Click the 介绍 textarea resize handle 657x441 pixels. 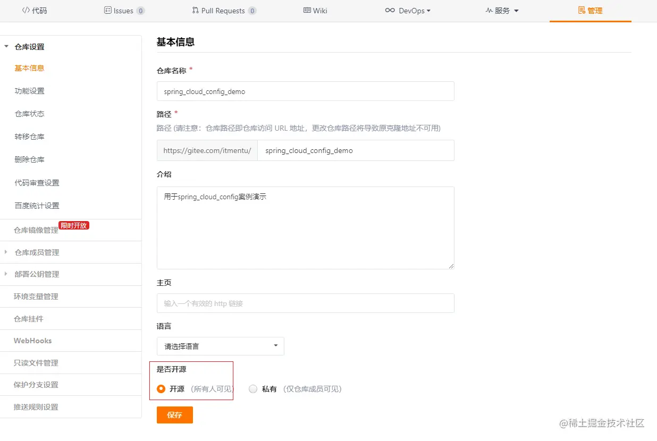tap(451, 266)
